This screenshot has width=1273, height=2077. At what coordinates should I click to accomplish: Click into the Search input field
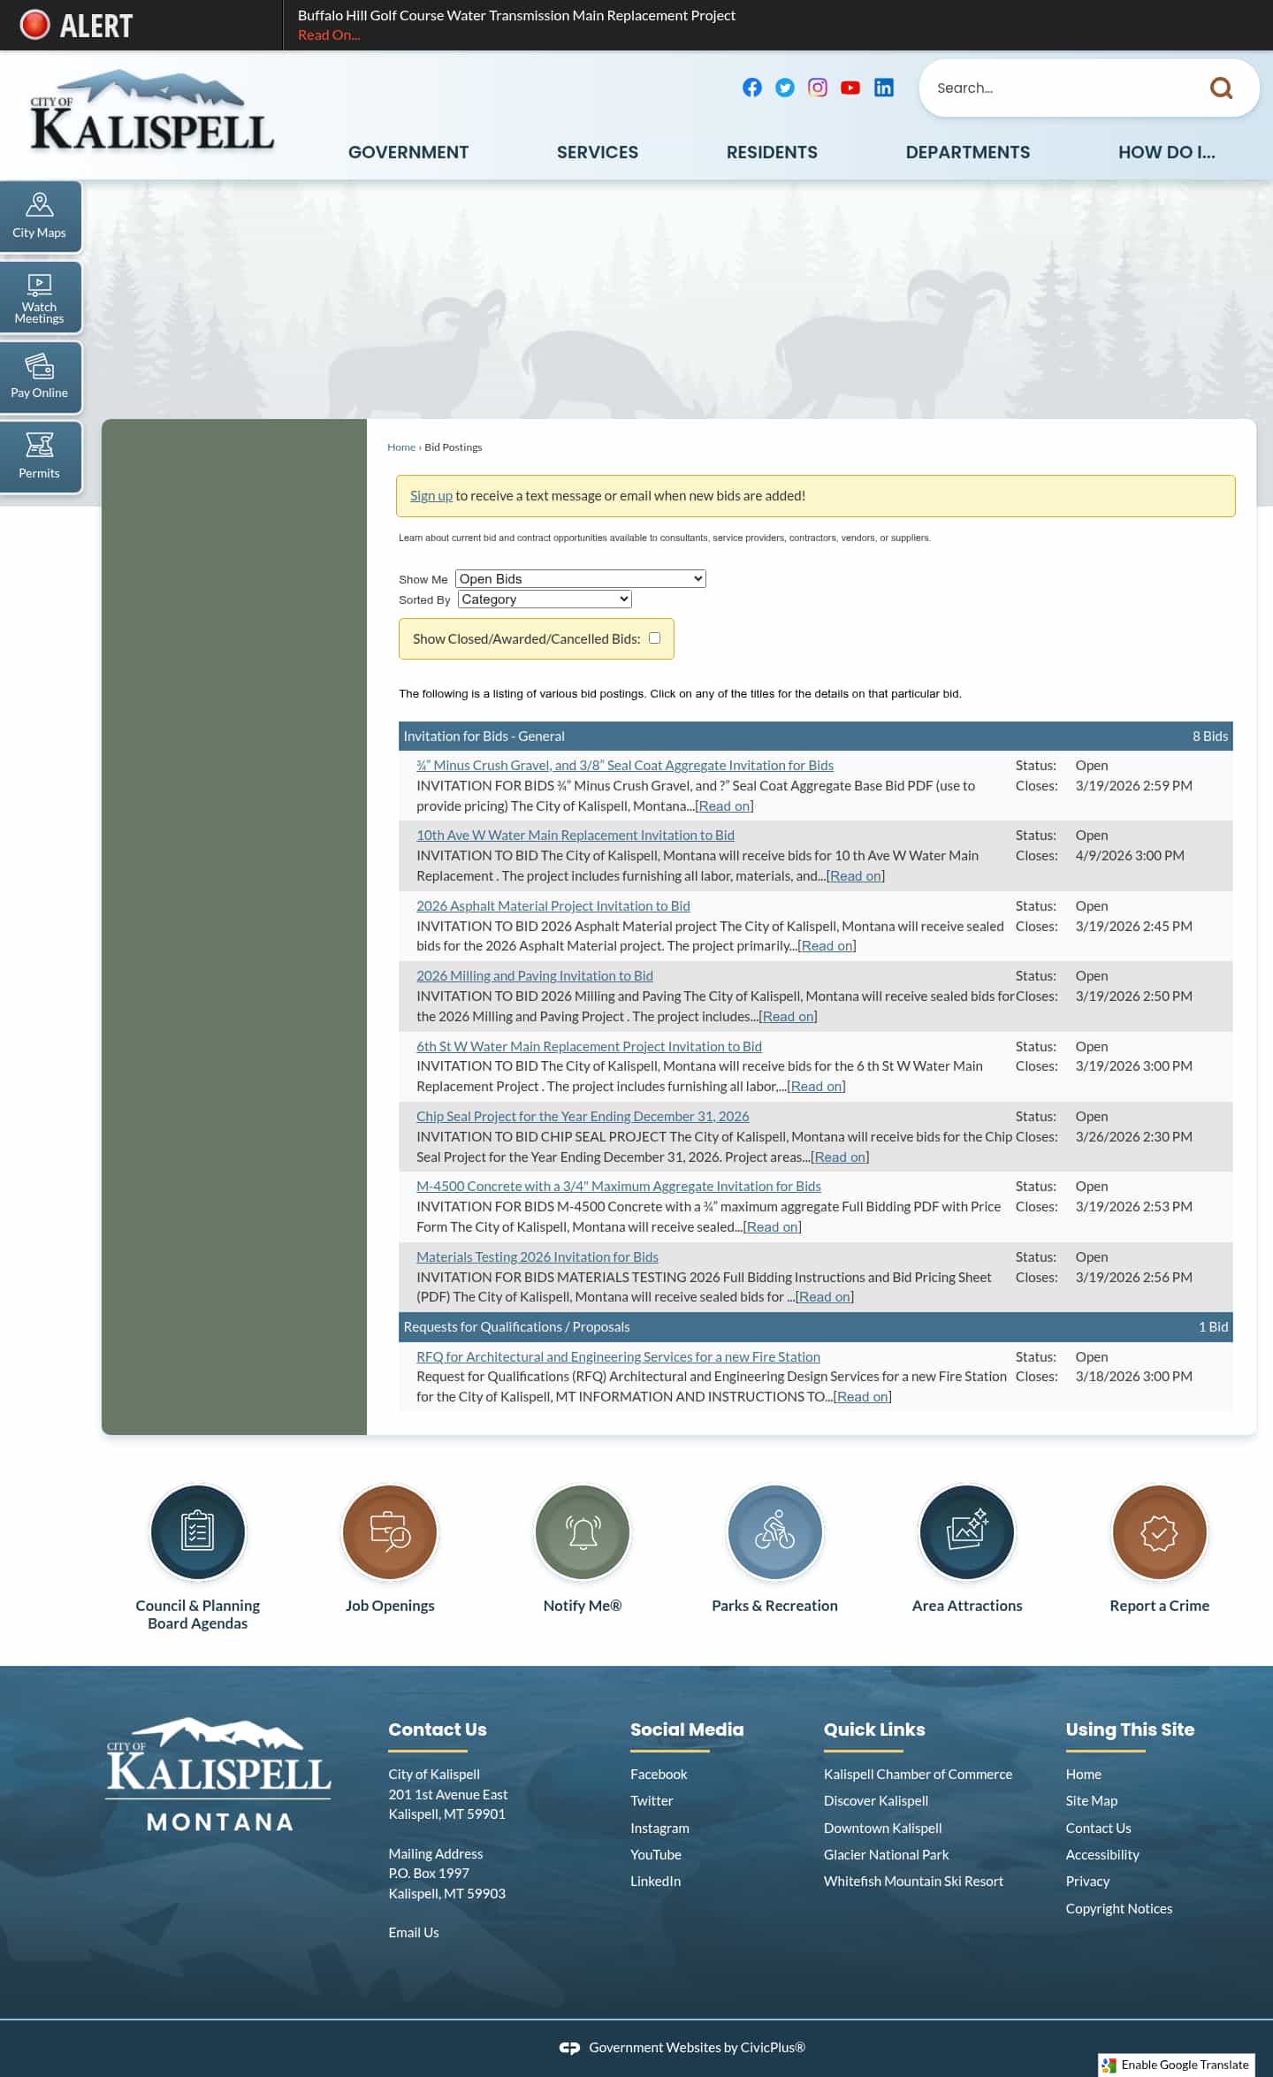(1061, 88)
